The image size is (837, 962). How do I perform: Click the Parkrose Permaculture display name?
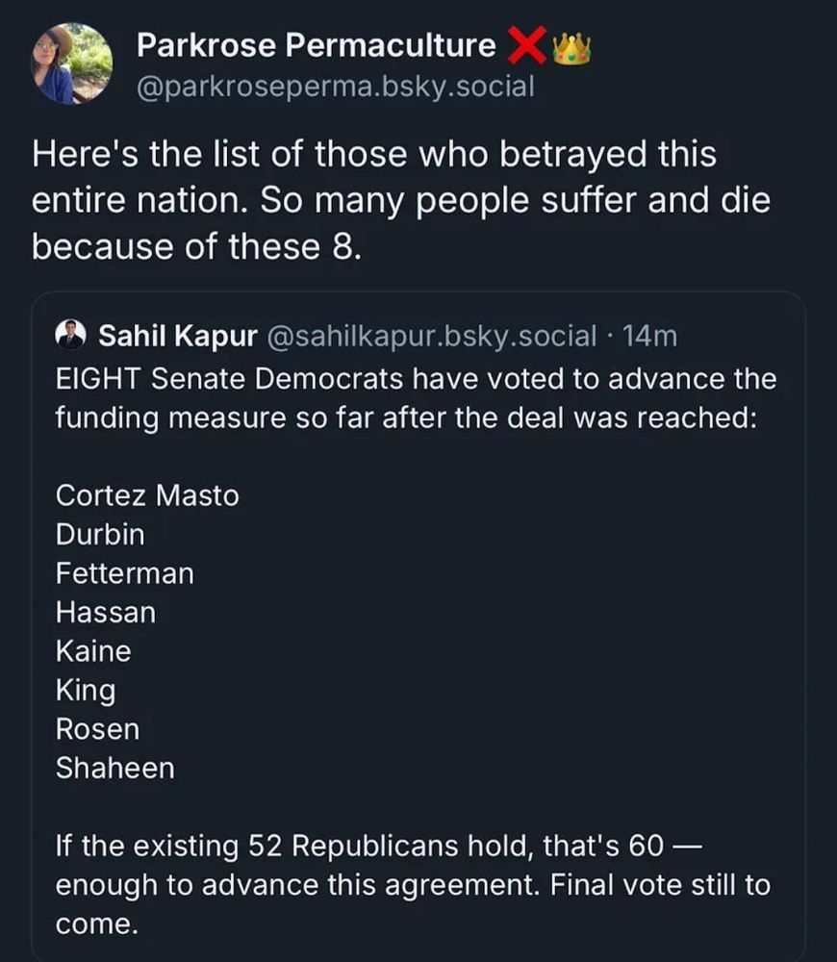(317, 44)
